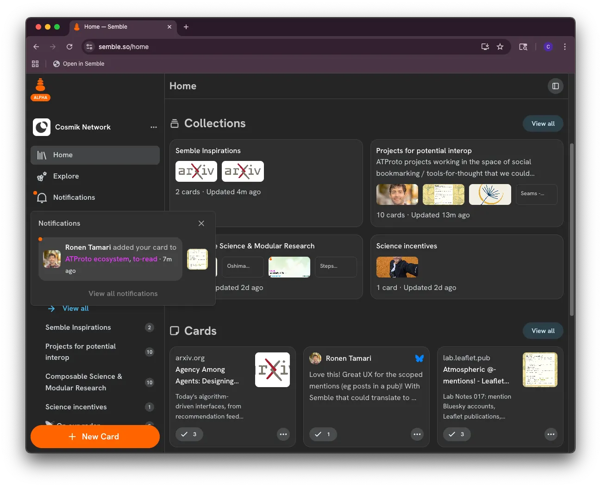
Task: Toggle the check on Ronen Tamari's card
Action: (323, 434)
